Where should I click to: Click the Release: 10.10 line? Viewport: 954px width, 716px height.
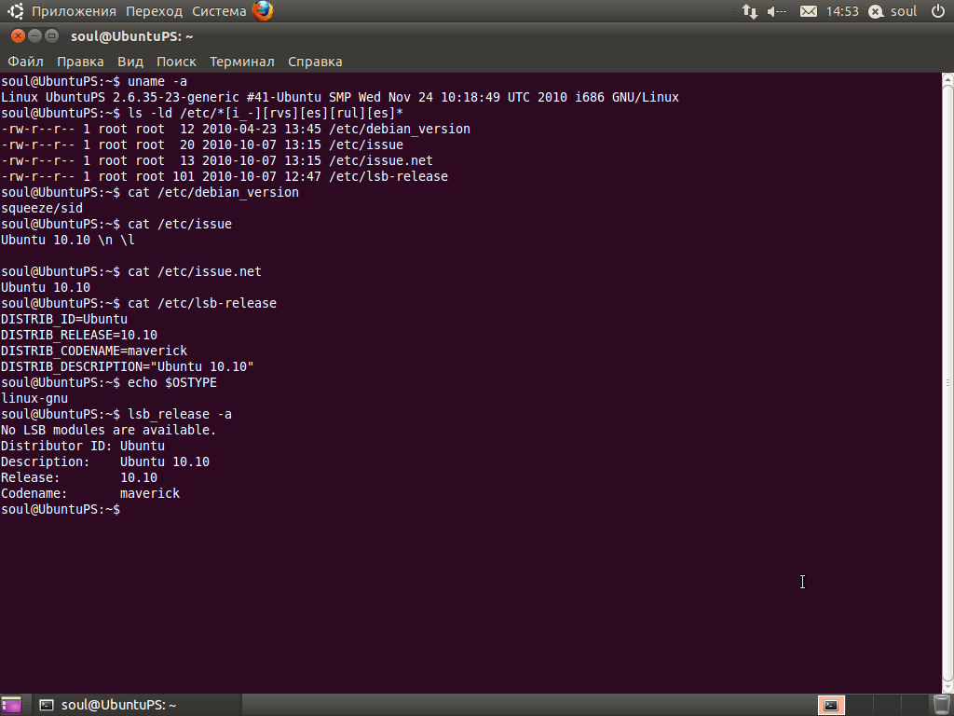(79, 477)
